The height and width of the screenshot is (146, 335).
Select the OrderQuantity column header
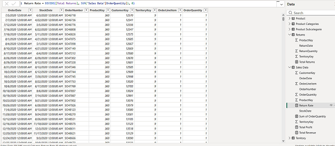193,10
